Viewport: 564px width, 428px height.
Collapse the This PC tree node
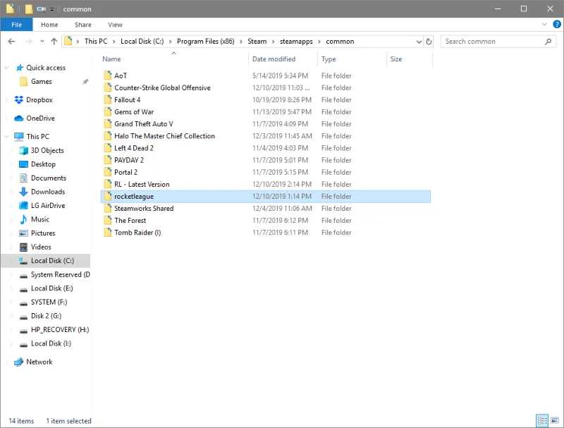click(6, 137)
